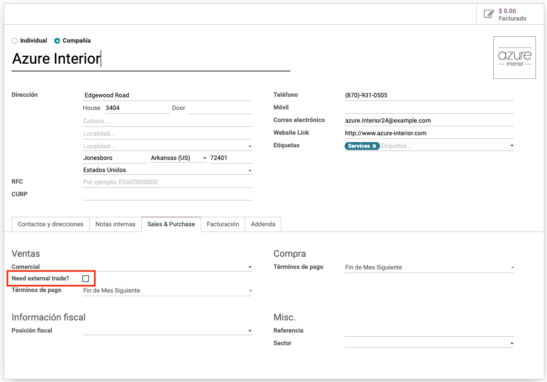Switch to the Addenda tab
The height and width of the screenshot is (382, 547).
[263, 224]
